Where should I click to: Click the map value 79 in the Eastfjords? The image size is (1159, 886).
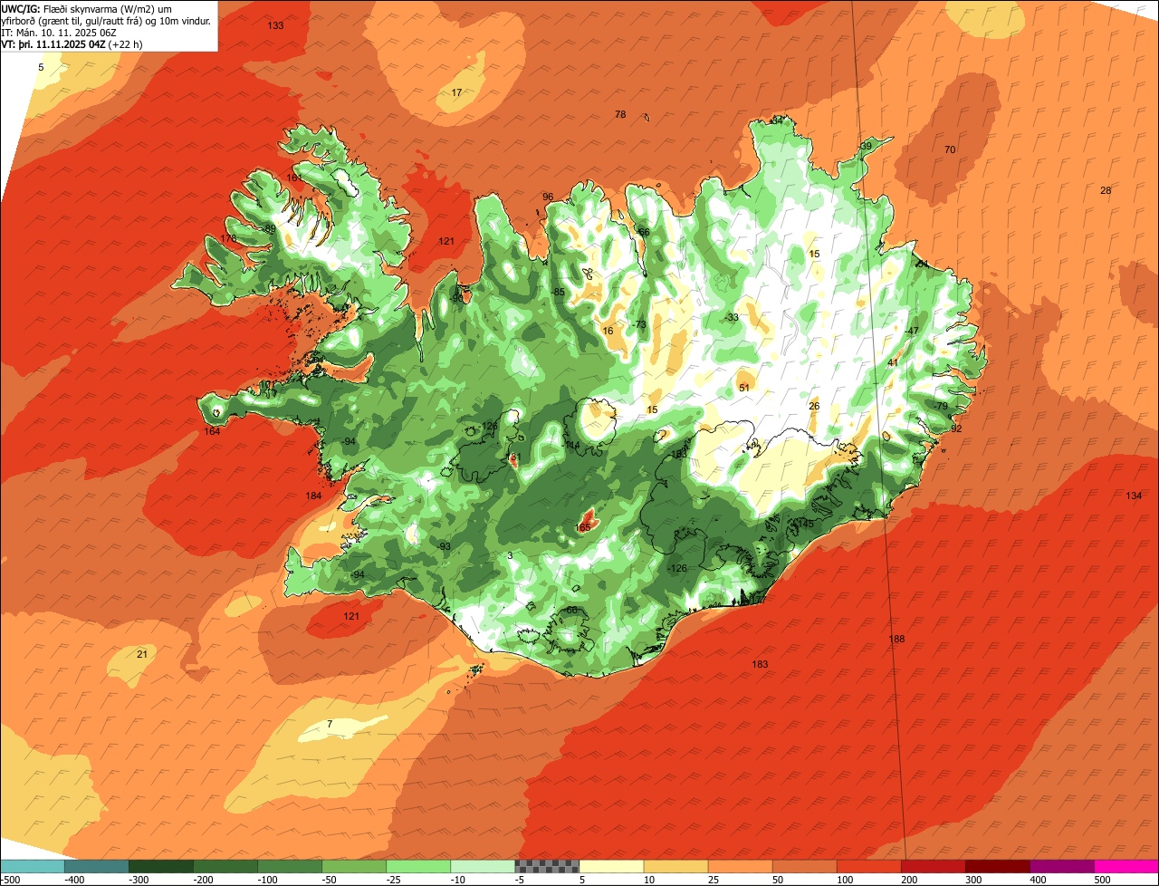point(942,406)
